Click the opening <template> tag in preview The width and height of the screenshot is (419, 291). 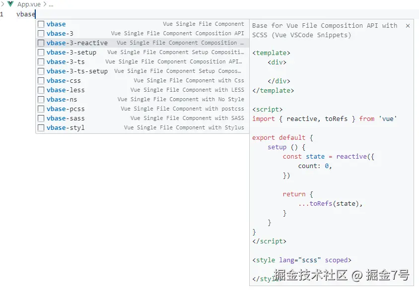[271, 53]
